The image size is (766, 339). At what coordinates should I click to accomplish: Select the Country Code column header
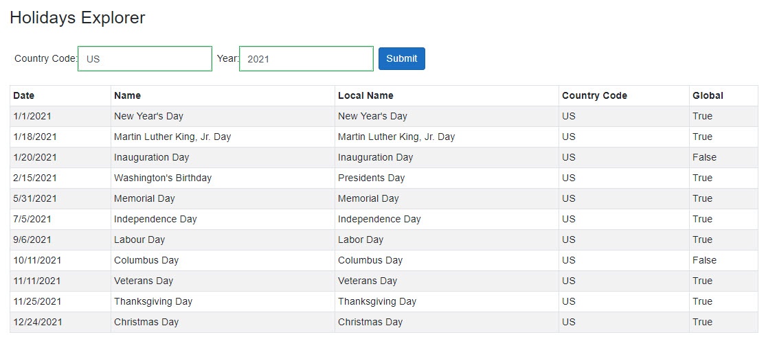[594, 95]
